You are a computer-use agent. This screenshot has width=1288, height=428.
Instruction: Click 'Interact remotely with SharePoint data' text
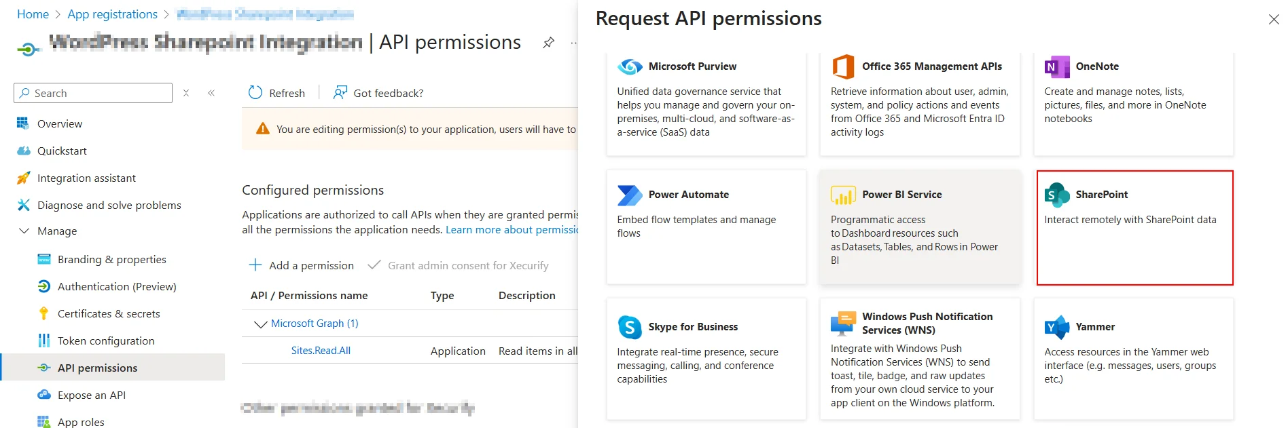pos(1130,220)
